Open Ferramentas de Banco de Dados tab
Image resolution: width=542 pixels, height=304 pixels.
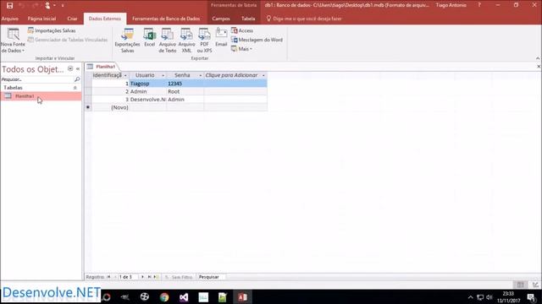click(166, 19)
